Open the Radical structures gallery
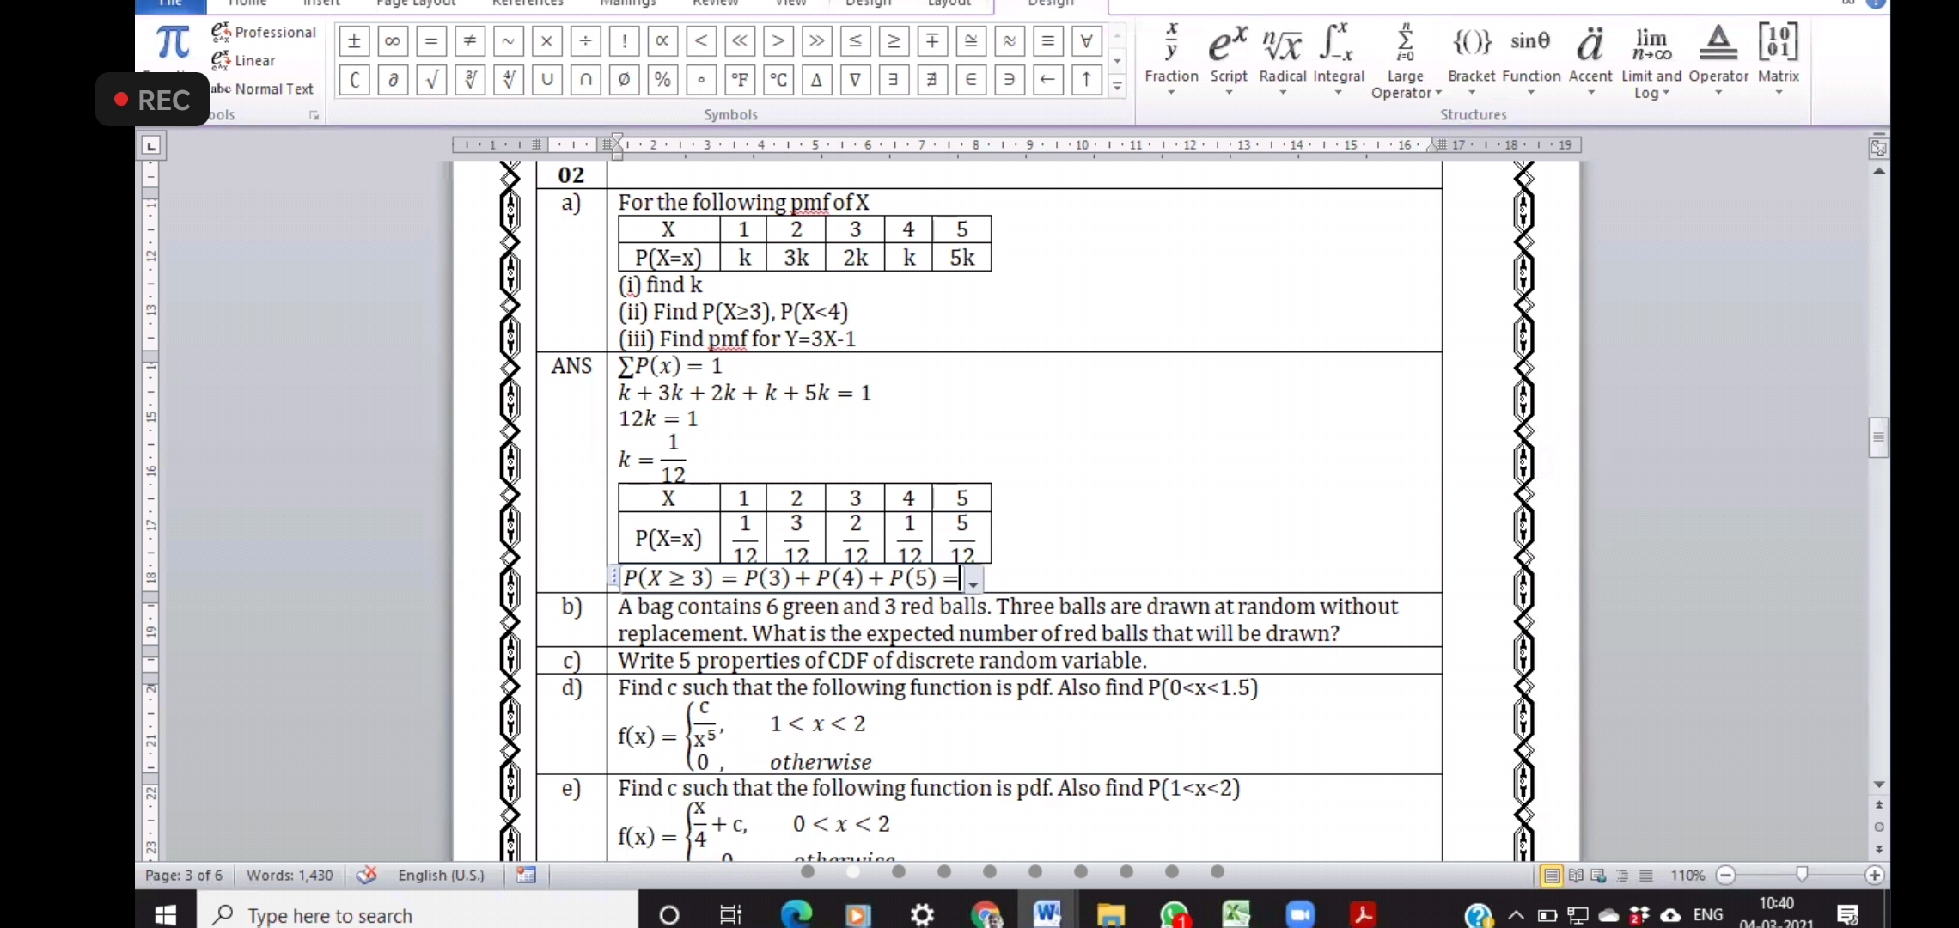Viewport: 1959px width, 928px height. pyautogui.click(x=1282, y=53)
